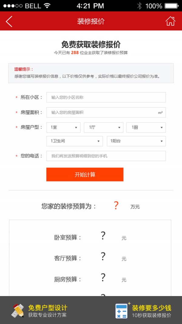Tap the Wi-Fi signal icon
Screen dimensions: 182x324
pyautogui.click(x=47, y=6)
